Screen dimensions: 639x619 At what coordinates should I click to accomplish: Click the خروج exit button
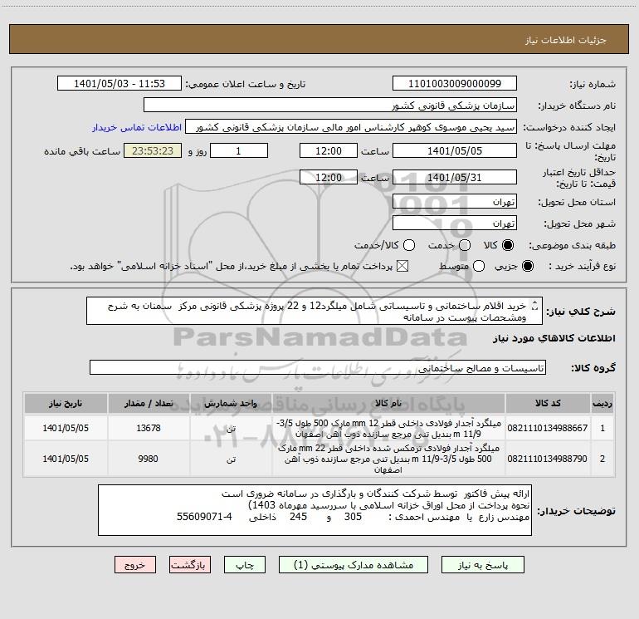135,565
